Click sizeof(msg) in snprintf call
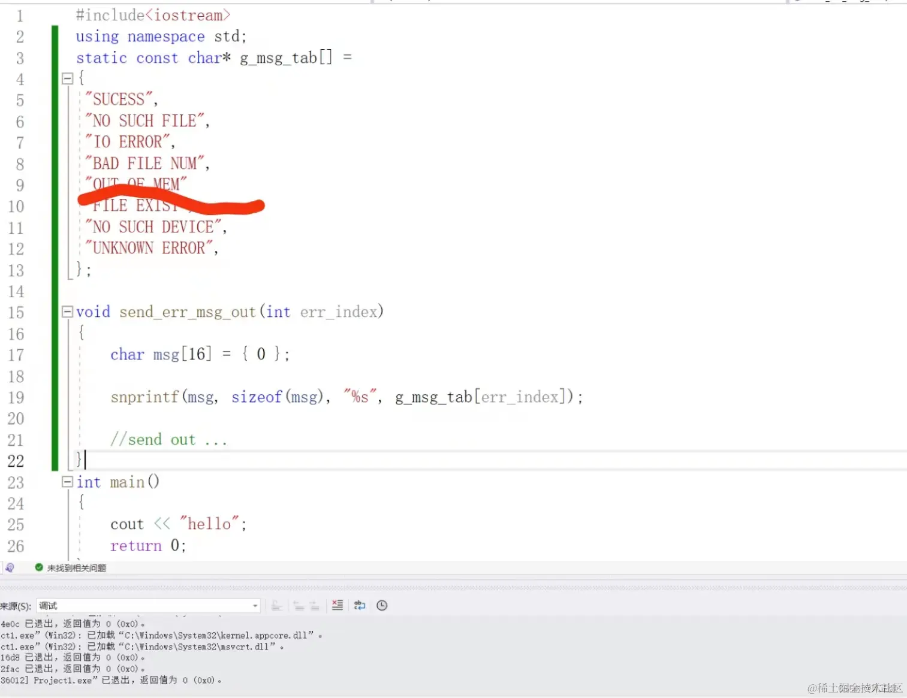The height and width of the screenshot is (698, 907). (x=278, y=397)
